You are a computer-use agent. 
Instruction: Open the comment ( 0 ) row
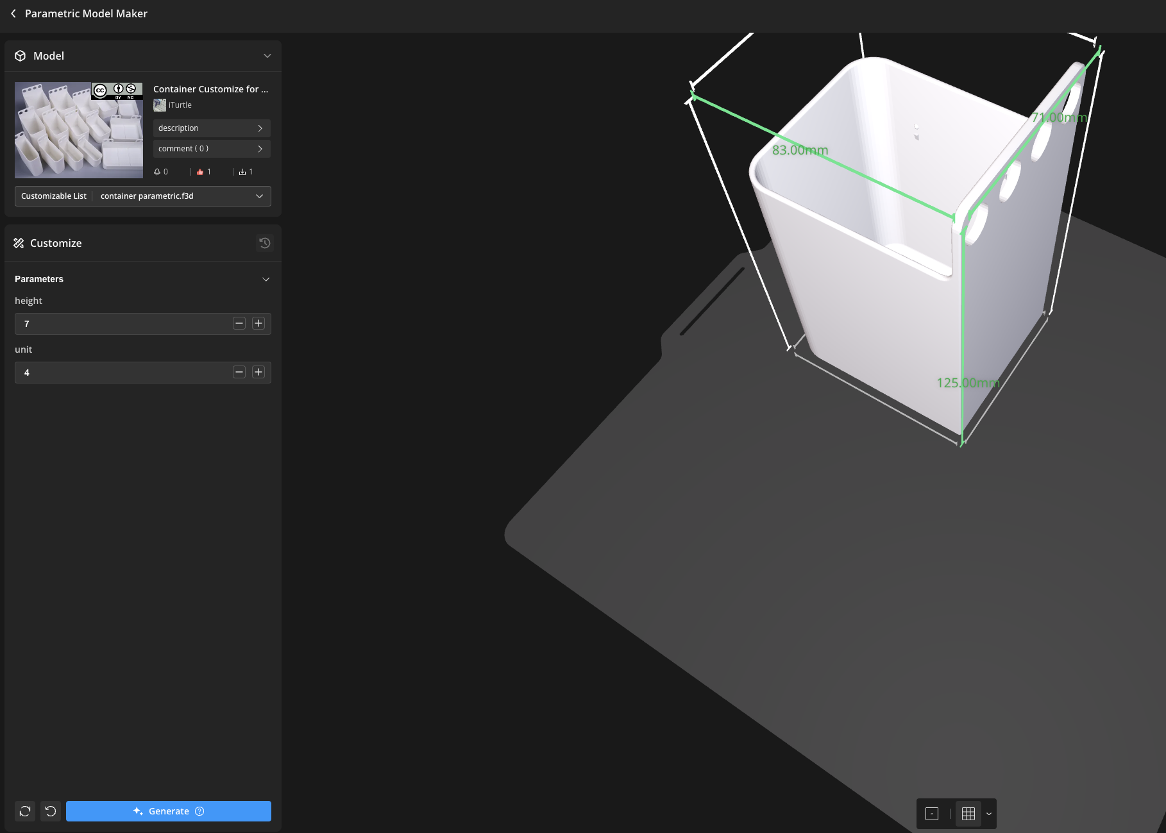(x=212, y=149)
